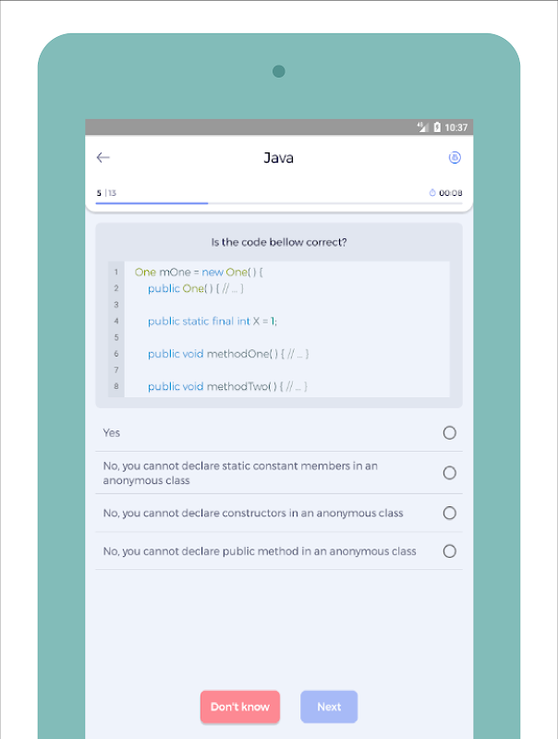
Task: Tap the circular icon beside the Java title
Action: 455,157
